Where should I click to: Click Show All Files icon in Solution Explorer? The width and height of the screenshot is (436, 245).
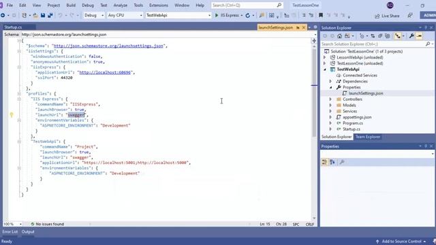pyautogui.click(x=388, y=36)
